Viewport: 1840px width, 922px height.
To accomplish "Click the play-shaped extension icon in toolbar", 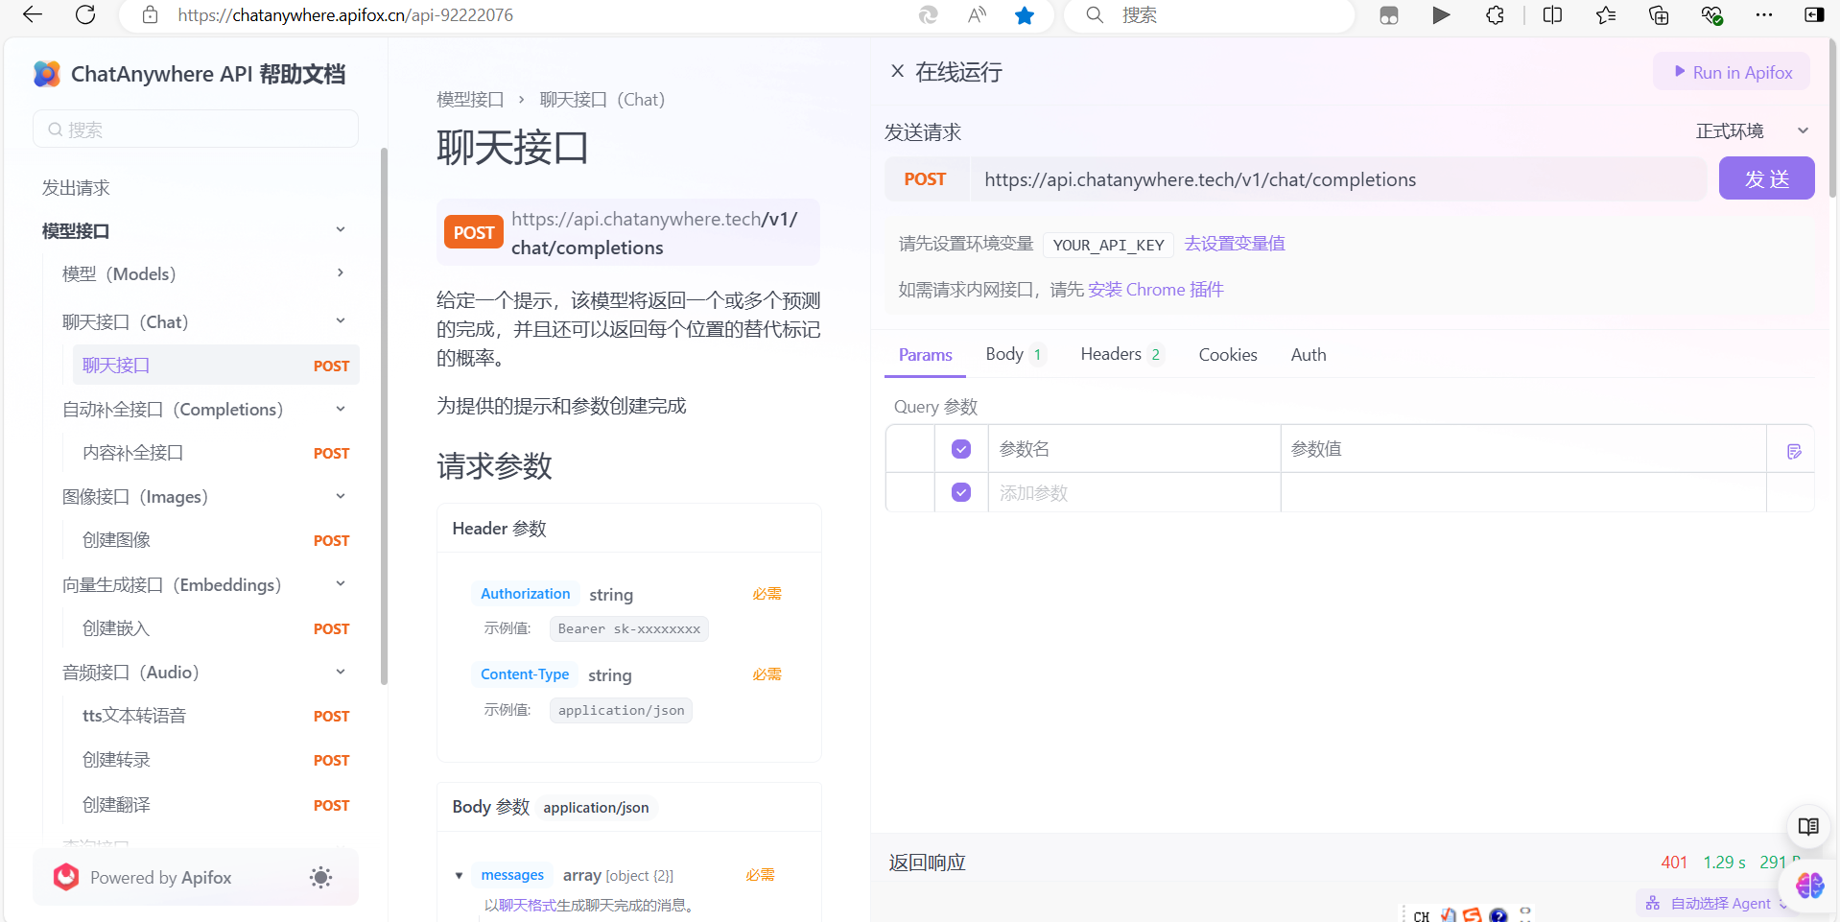I will point(1441,14).
